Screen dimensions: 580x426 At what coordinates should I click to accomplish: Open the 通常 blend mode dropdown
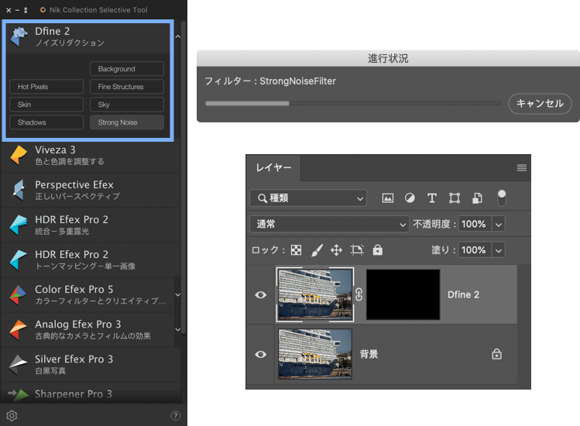329,224
